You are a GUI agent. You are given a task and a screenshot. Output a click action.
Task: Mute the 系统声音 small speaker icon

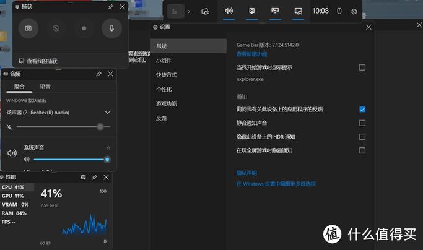click(x=27, y=159)
